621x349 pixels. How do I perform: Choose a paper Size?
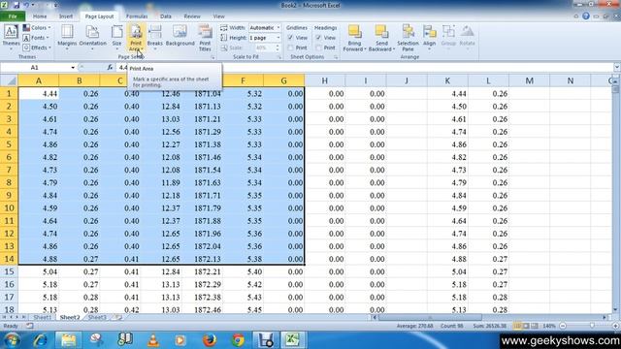116,38
